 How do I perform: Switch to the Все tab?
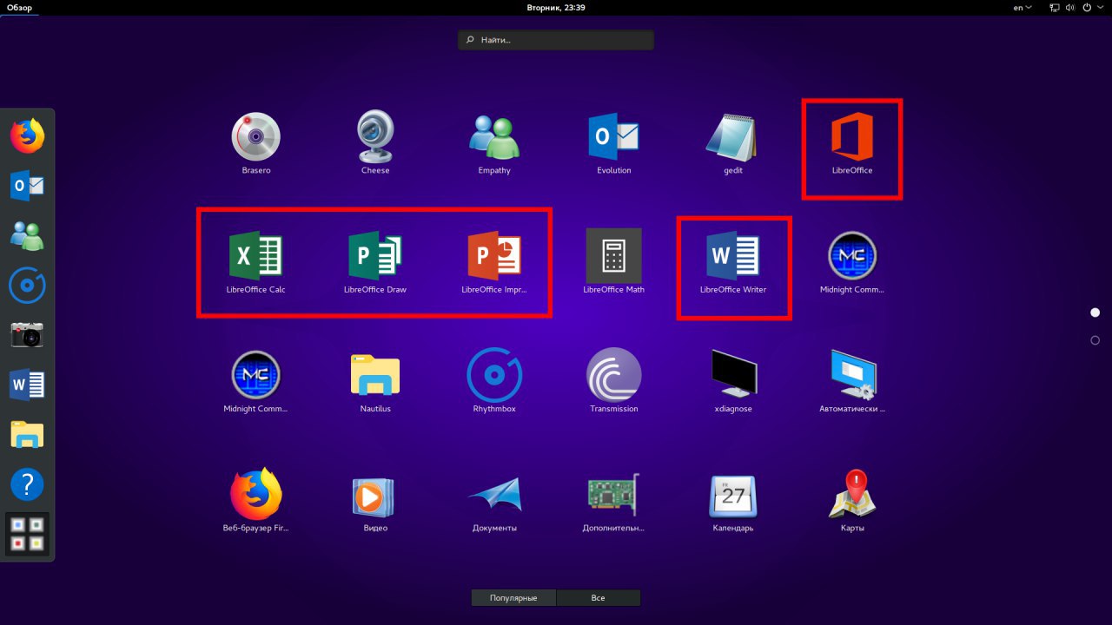tap(599, 598)
